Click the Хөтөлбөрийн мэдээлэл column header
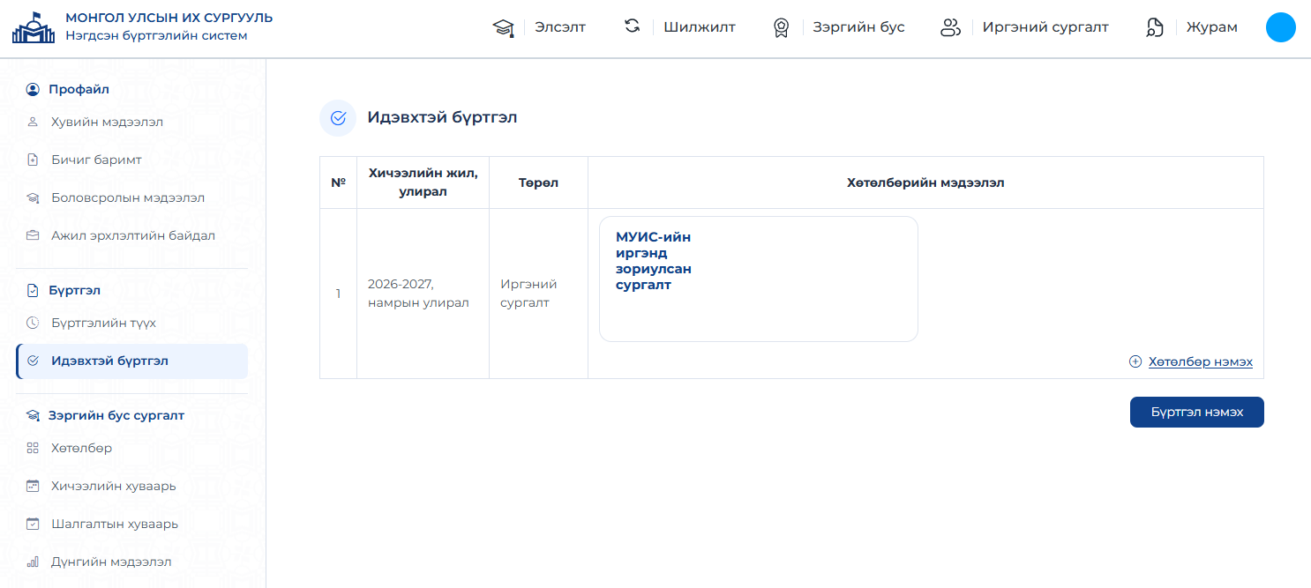 [925, 182]
